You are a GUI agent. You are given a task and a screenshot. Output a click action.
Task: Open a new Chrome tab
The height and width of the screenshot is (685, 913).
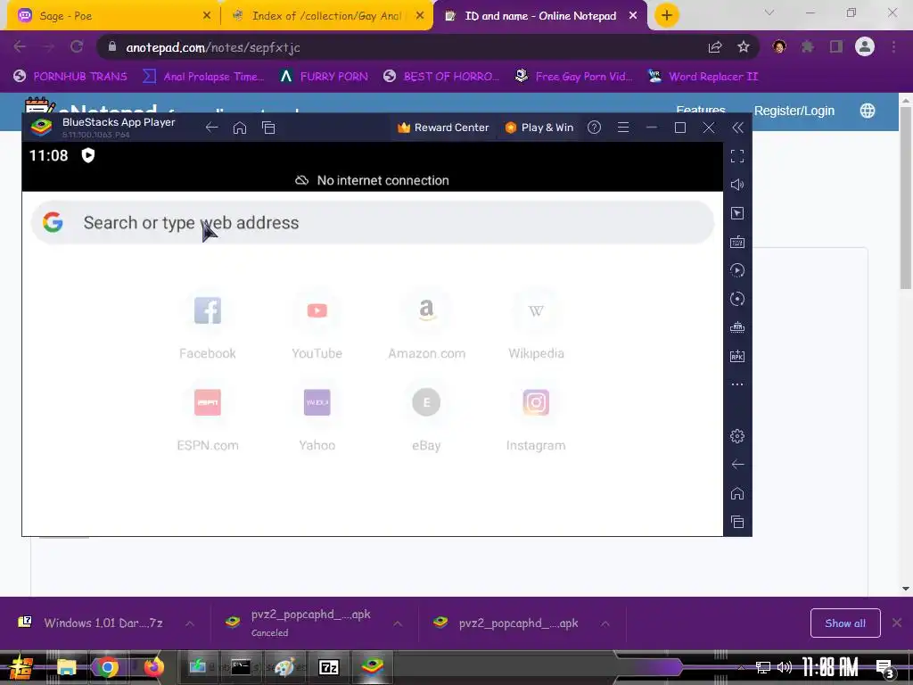coord(667,16)
